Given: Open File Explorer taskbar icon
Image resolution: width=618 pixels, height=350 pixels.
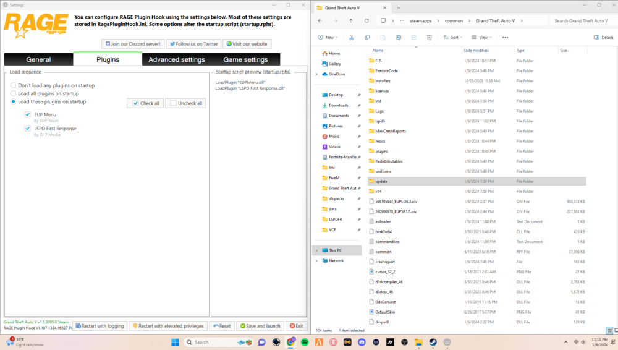Looking at the screenshot, I should (418, 342).
